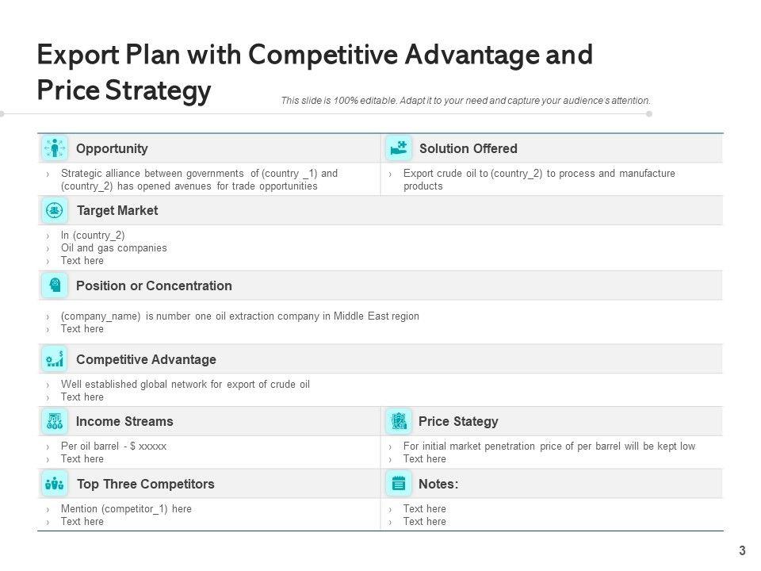Click the 'Per oil barrel' bullet text
Viewport: 761px width, 571px height.
[113, 446]
